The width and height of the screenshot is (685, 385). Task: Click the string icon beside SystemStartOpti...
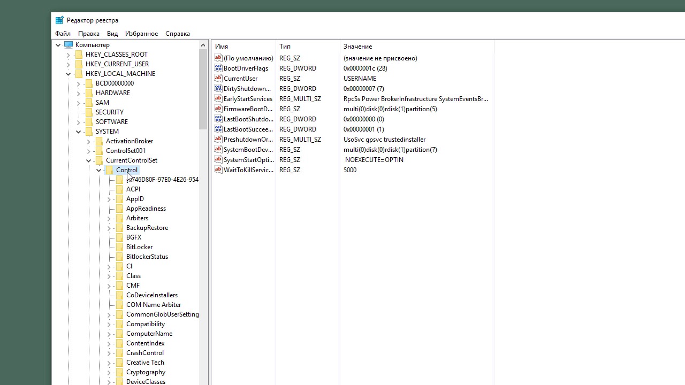pyautogui.click(x=218, y=160)
